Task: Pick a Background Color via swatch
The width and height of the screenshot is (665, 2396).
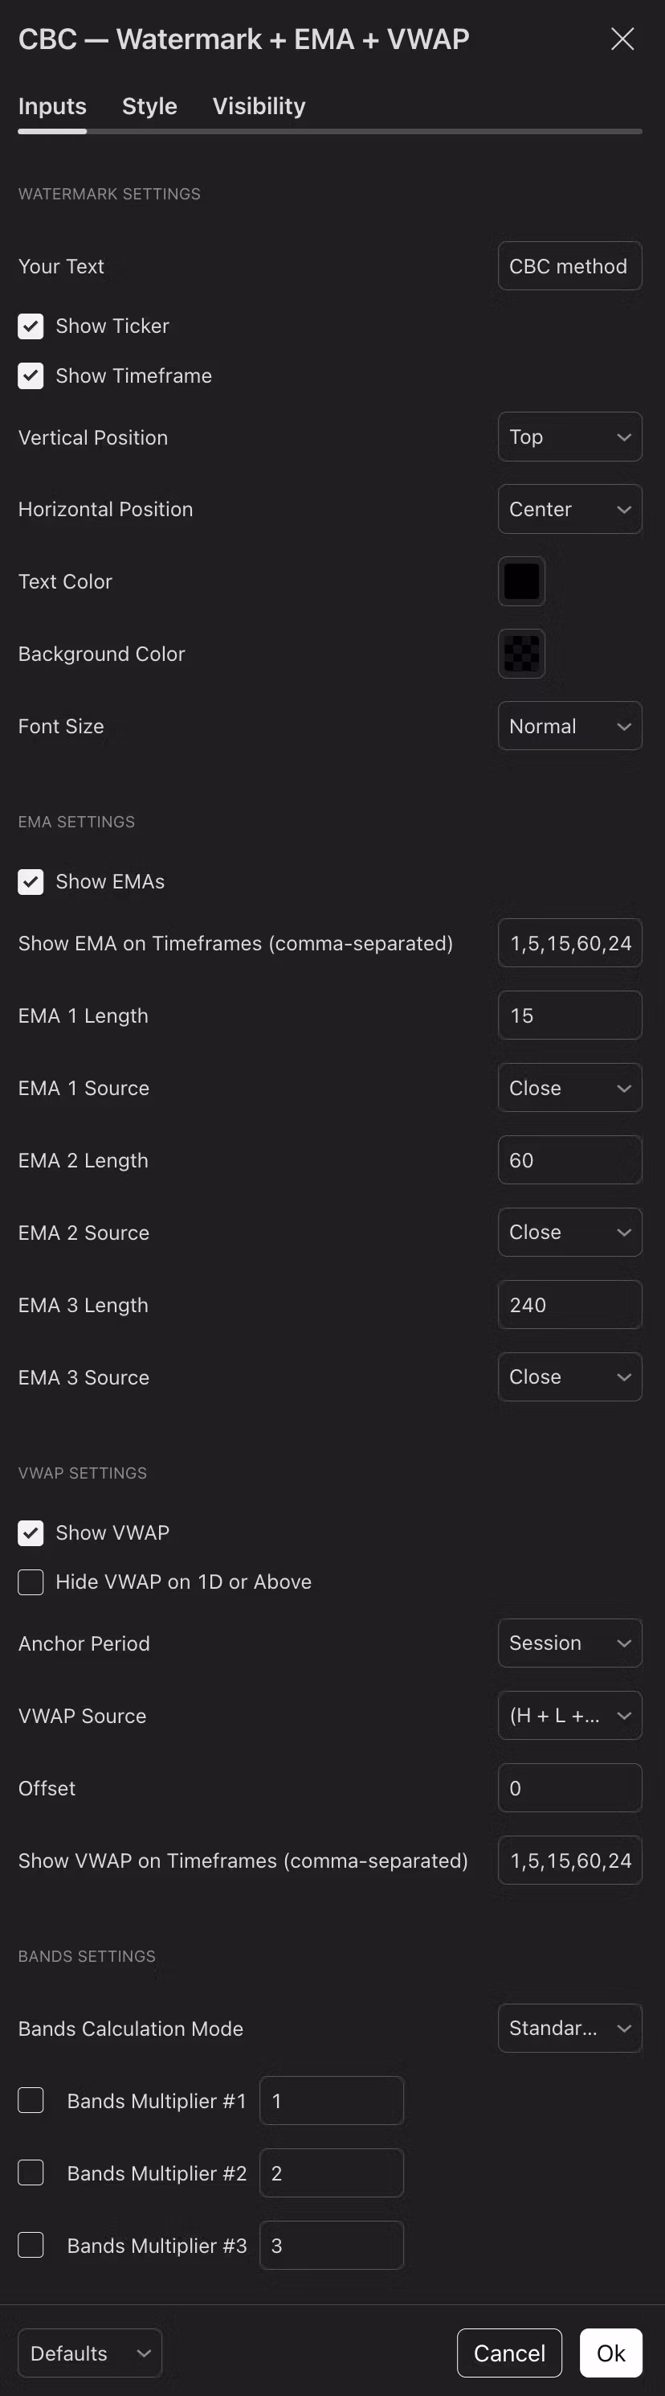Action: [x=521, y=654]
